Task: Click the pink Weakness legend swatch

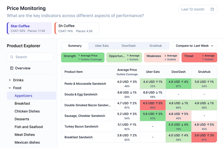Action: click(x=161, y=58)
